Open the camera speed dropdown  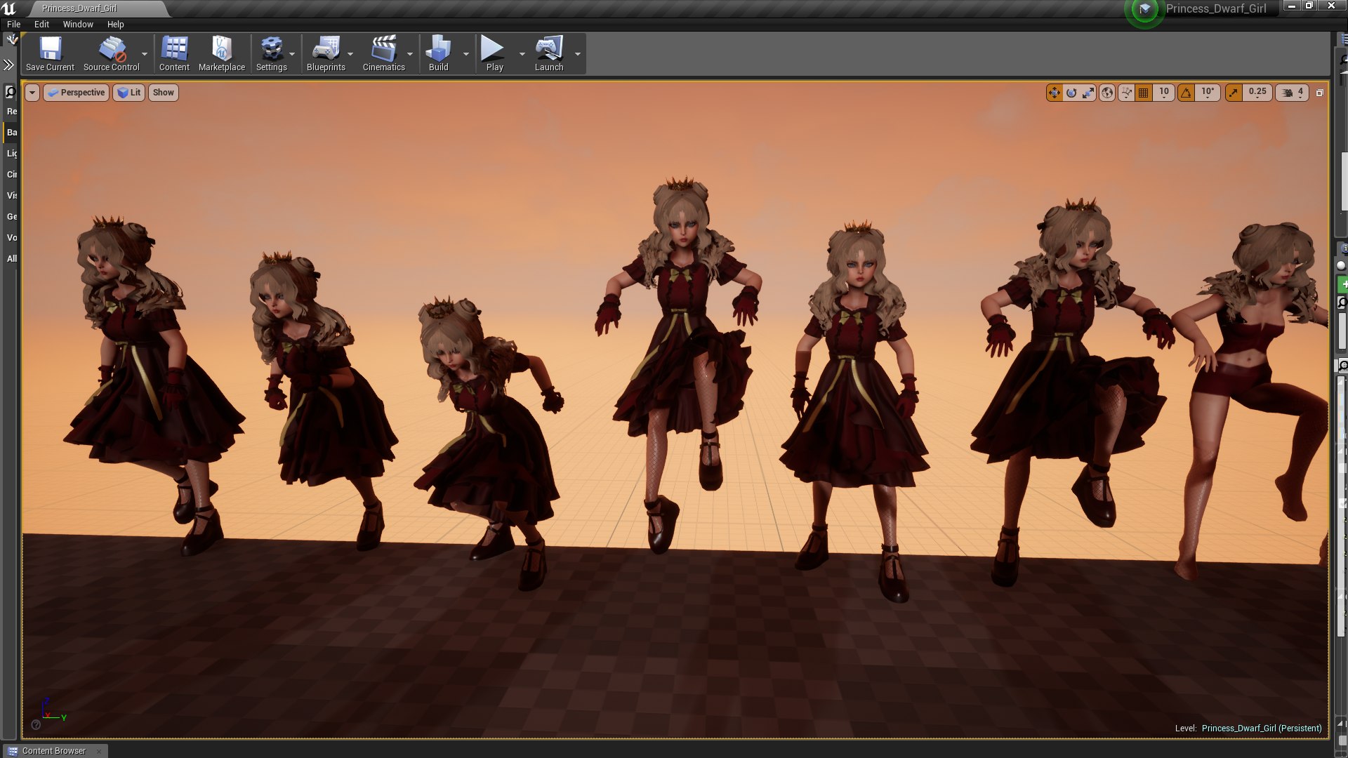(1292, 93)
